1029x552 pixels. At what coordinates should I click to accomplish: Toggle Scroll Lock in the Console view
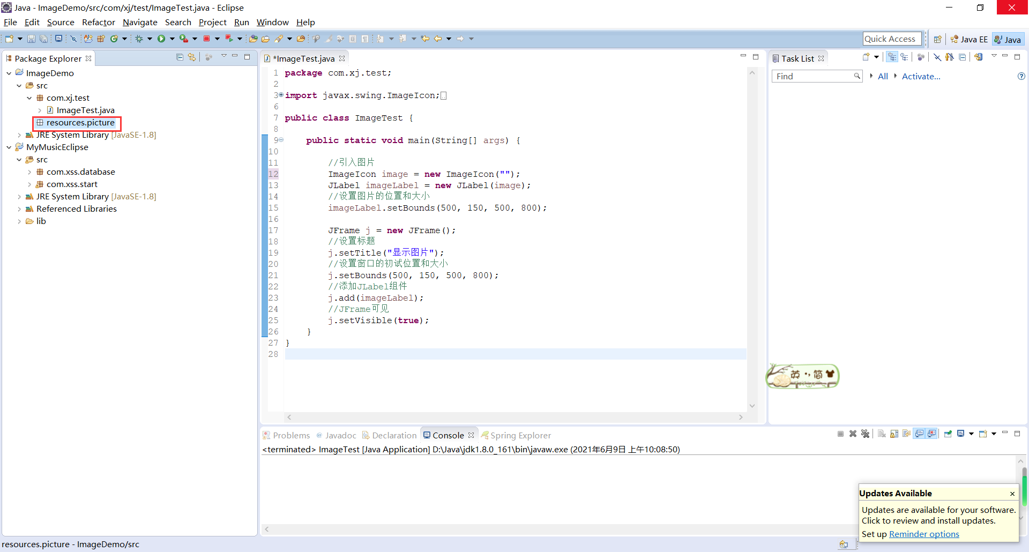pos(893,434)
